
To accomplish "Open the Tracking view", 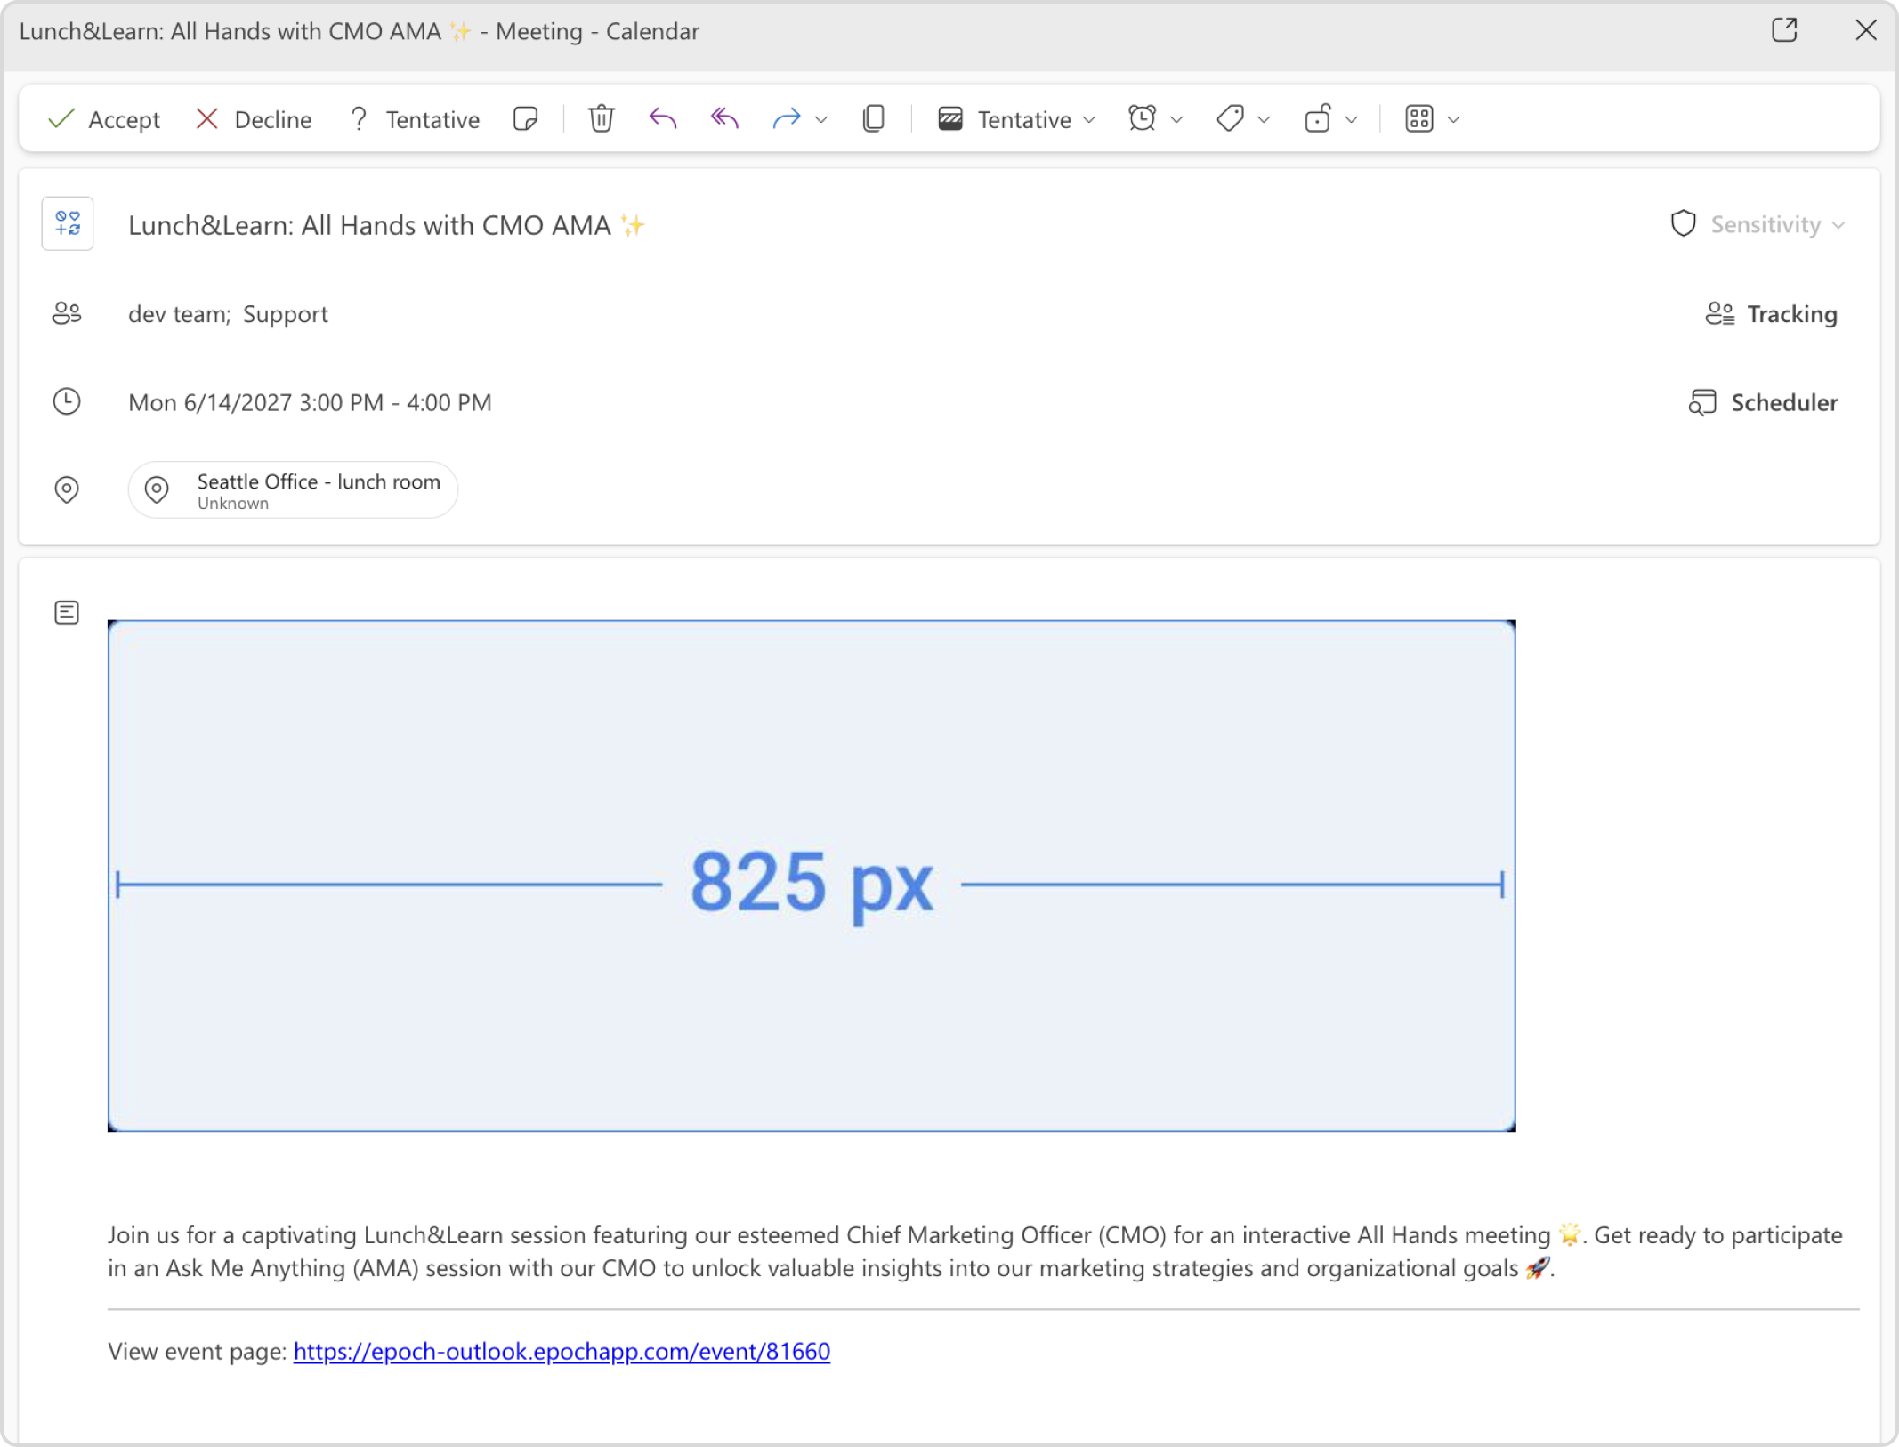I will (1772, 314).
